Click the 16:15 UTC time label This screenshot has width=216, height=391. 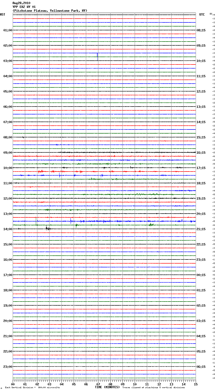coord(201,153)
